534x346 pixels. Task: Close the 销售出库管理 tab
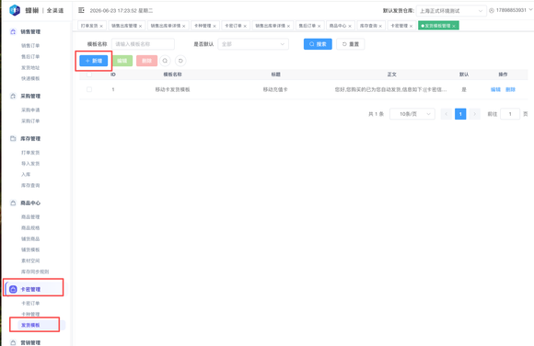click(140, 26)
